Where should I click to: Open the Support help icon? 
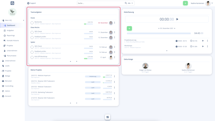coord(28,3)
